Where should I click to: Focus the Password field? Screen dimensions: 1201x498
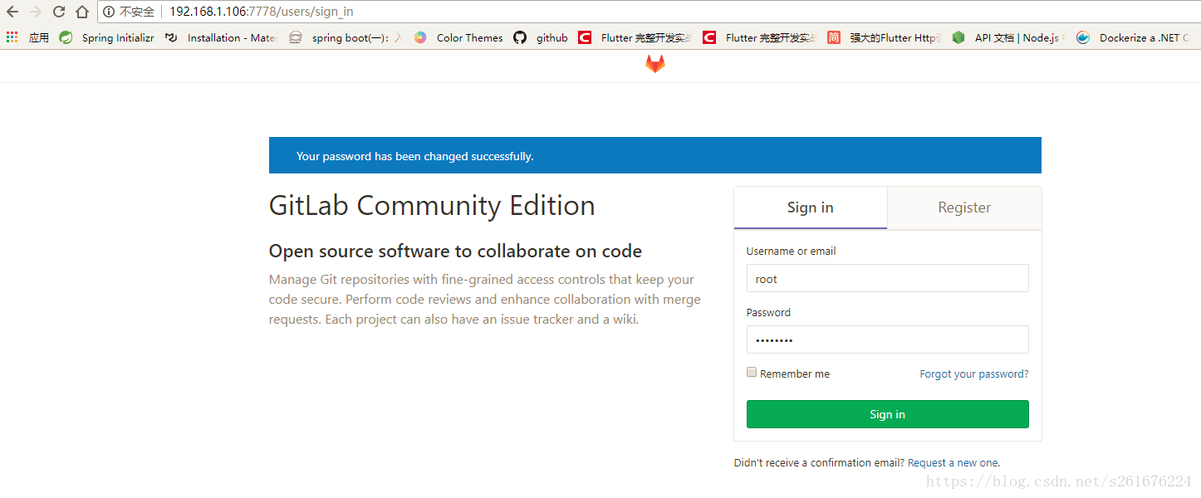[x=888, y=339]
